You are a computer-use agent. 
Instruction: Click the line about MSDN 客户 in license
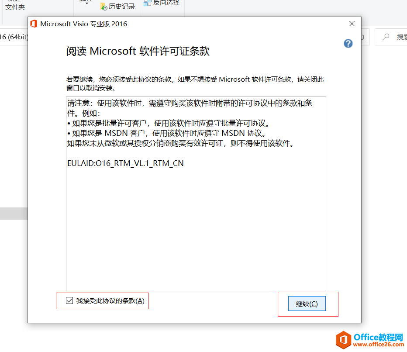click(x=167, y=133)
